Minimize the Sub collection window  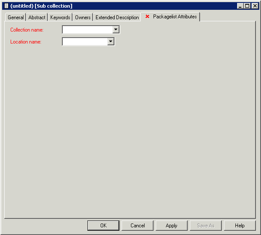point(241,6)
